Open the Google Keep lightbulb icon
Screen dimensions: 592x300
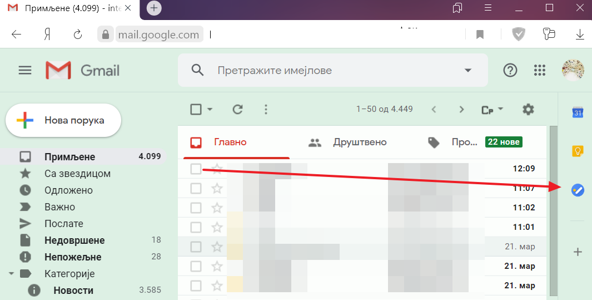coord(578,151)
